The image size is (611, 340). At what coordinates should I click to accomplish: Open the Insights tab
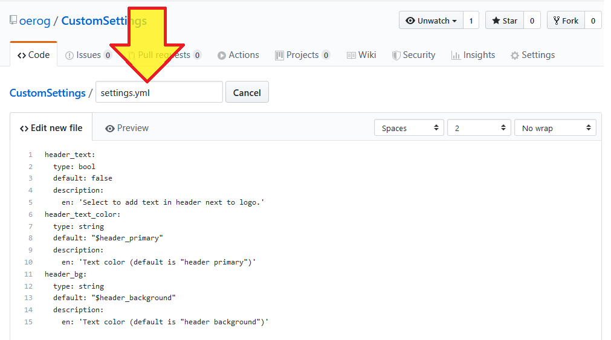pos(473,55)
